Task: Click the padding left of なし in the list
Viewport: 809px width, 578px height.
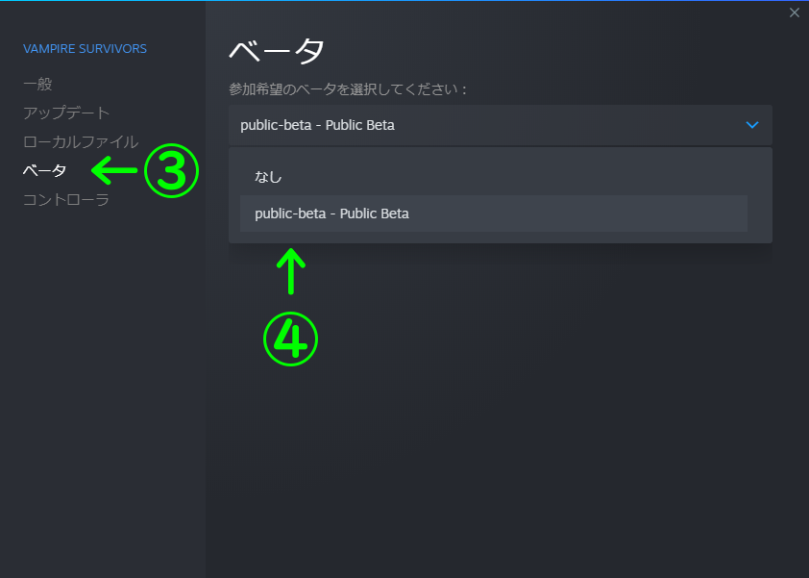Action: click(241, 177)
